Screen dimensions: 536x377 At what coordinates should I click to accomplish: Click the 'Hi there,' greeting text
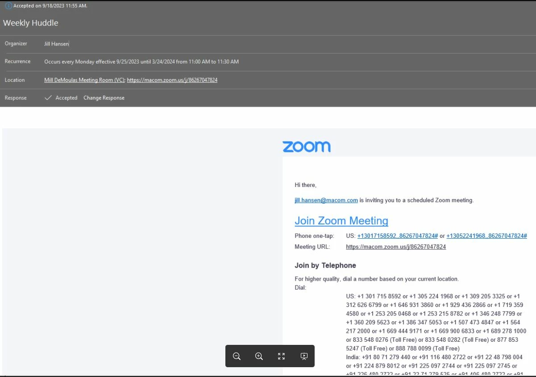tap(305, 185)
